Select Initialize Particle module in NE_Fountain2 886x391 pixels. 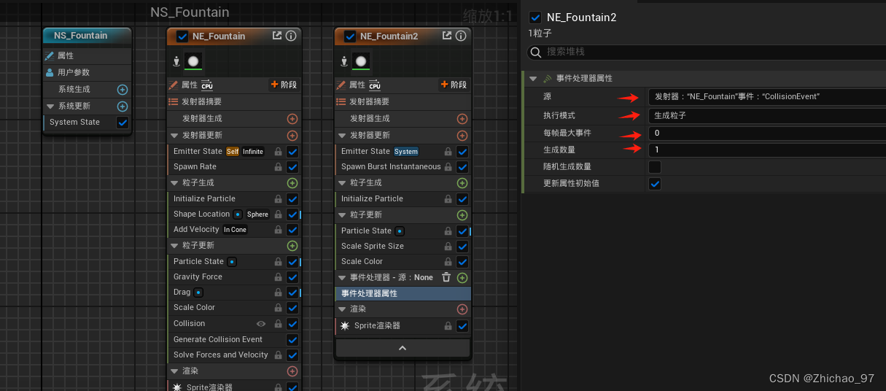pyautogui.click(x=403, y=198)
